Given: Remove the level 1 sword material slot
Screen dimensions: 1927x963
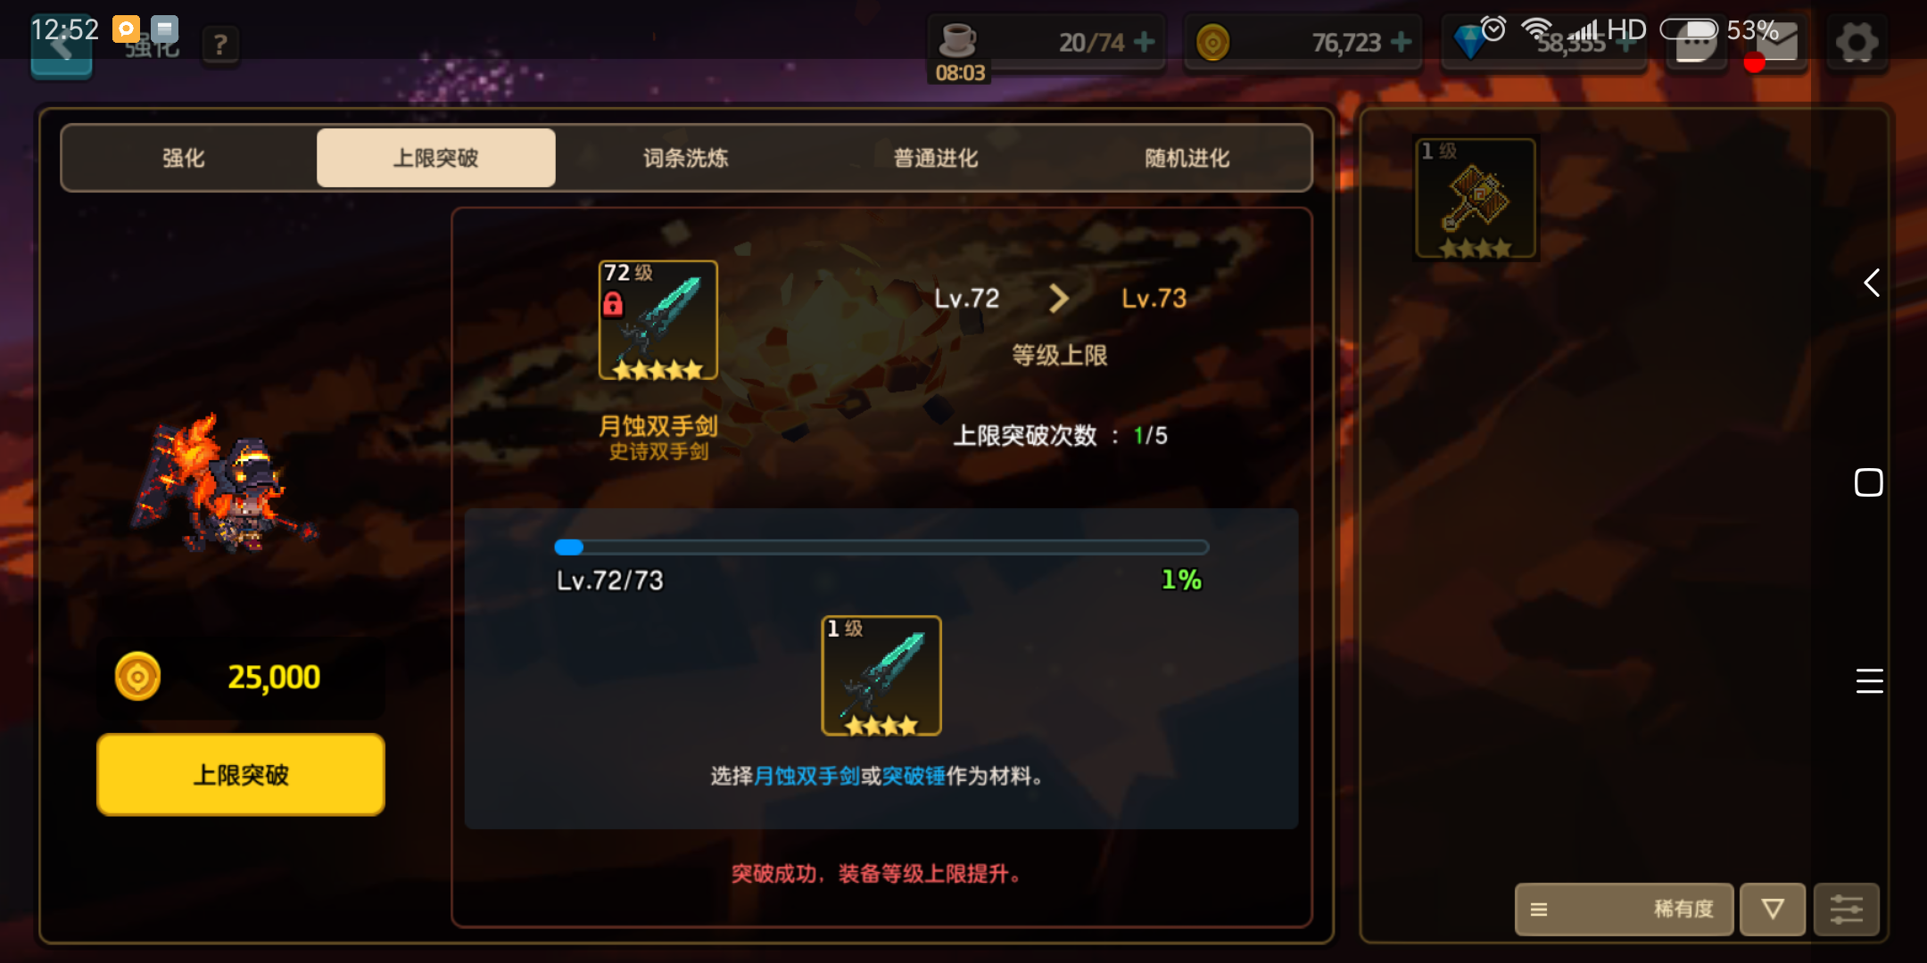Looking at the screenshot, I should point(881,676).
